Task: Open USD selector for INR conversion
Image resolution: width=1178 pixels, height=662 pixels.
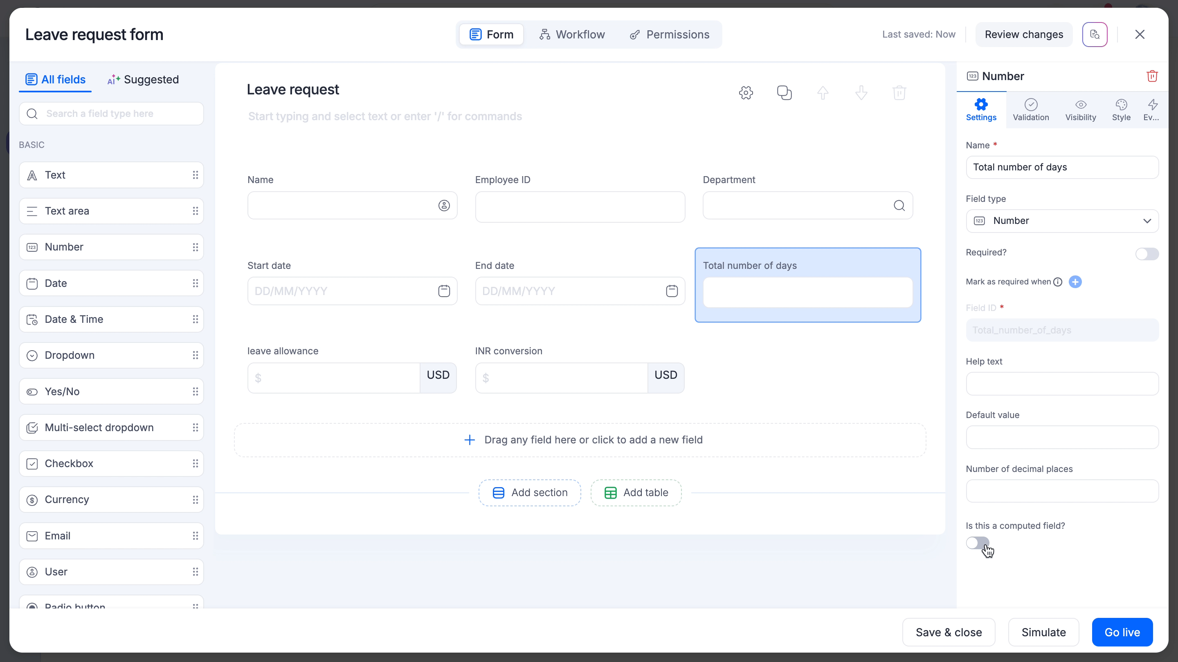Action: point(665,376)
